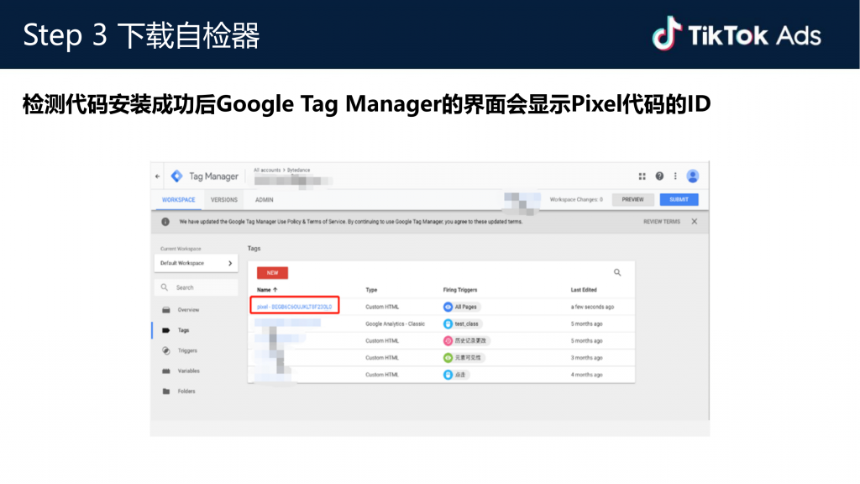This screenshot has width=860, height=484.
Task: Click the Type column header
Action: pyautogui.click(x=371, y=290)
